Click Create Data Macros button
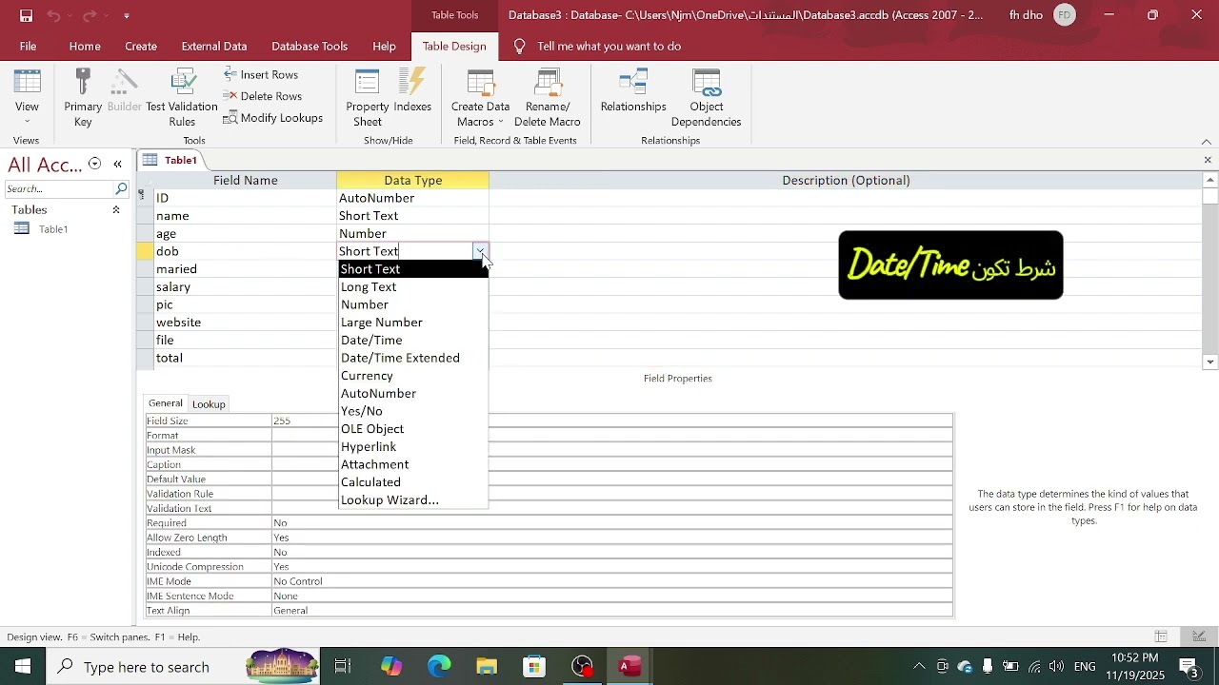The image size is (1219, 685). [x=481, y=98]
